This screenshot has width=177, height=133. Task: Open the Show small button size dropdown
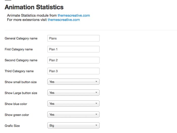73,82
